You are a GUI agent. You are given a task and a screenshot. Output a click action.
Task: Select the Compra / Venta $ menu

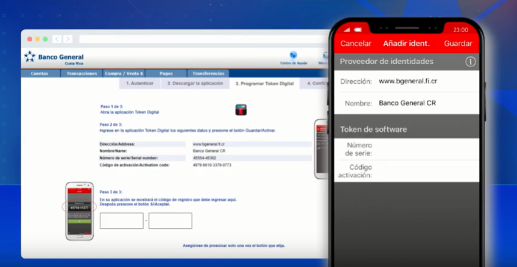[124, 74]
